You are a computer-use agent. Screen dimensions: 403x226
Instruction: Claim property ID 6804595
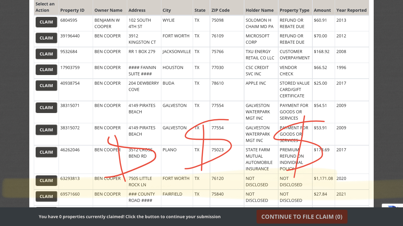[46, 22]
